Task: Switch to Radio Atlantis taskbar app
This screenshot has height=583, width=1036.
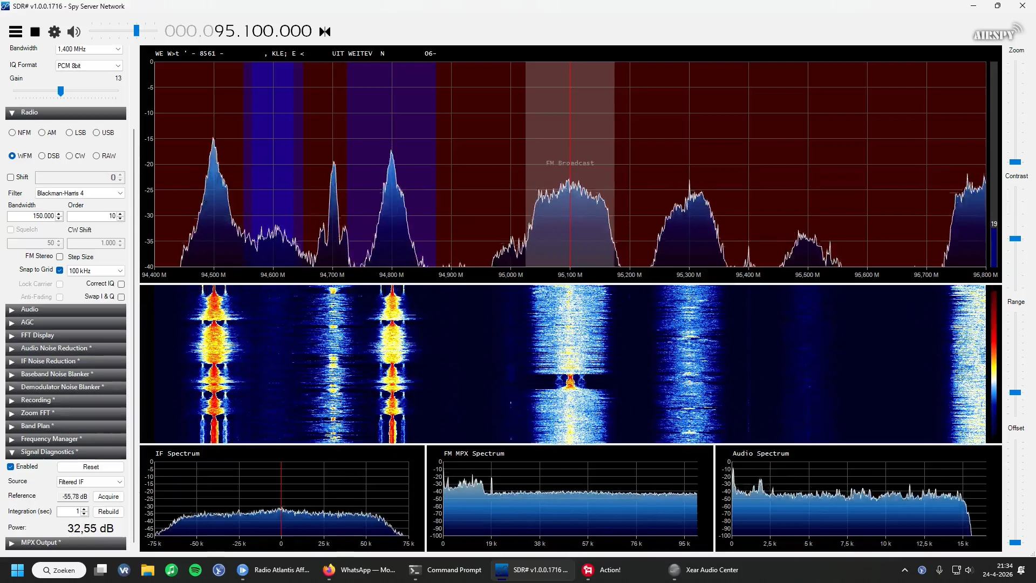Action: tap(274, 570)
